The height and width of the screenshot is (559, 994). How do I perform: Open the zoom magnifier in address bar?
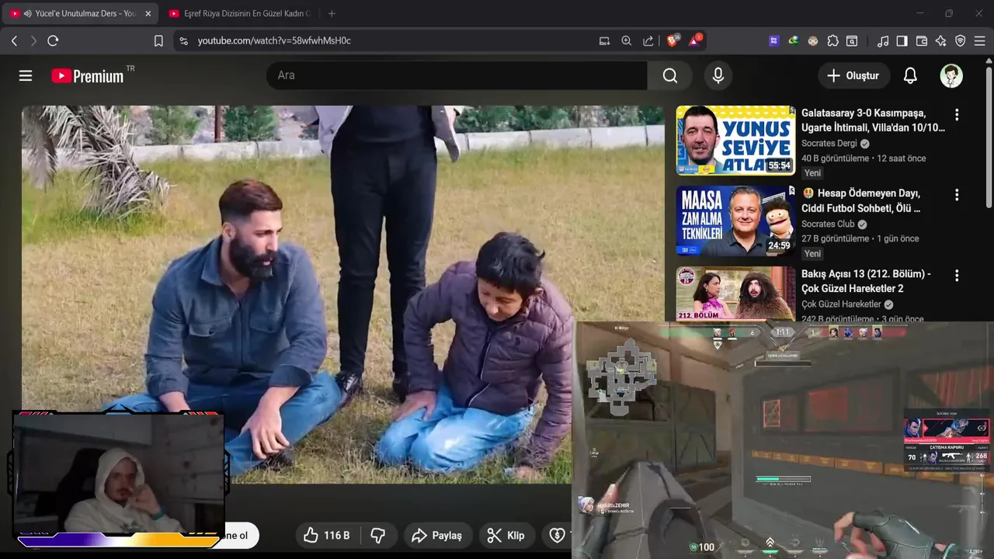[x=626, y=40]
